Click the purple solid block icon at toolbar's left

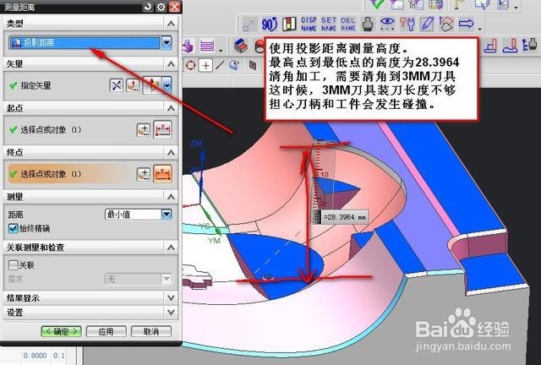[x=188, y=46]
